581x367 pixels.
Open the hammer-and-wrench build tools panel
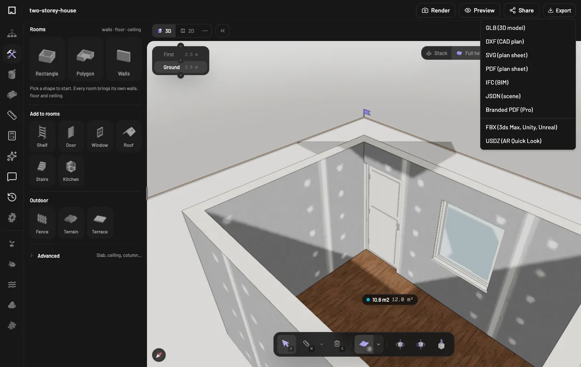pos(12,54)
